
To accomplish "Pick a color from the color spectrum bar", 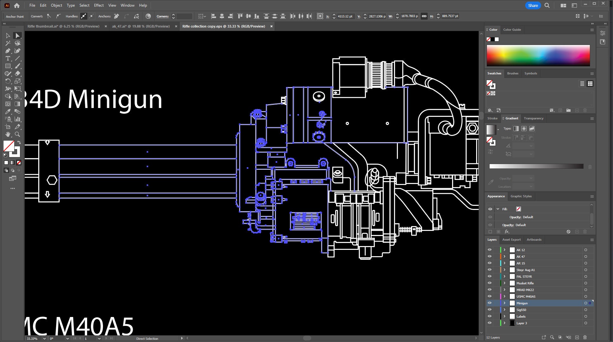I will tap(539, 55).
